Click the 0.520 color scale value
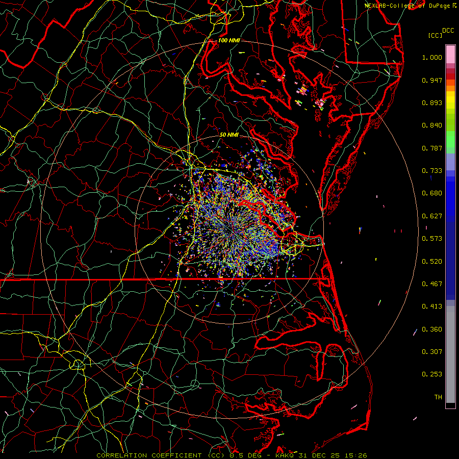This screenshot has height=459, width=459. pyautogui.click(x=432, y=262)
